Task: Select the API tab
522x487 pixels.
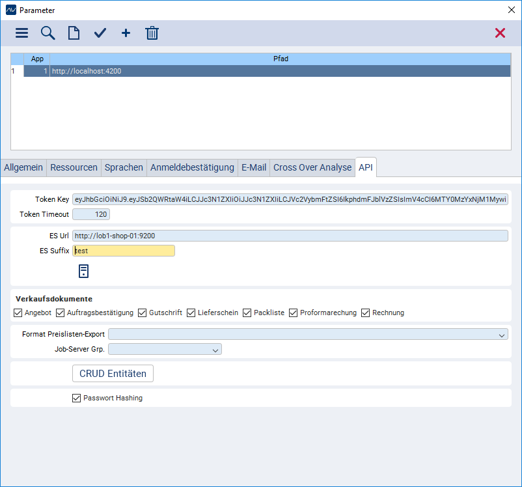Action: tap(366, 167)
